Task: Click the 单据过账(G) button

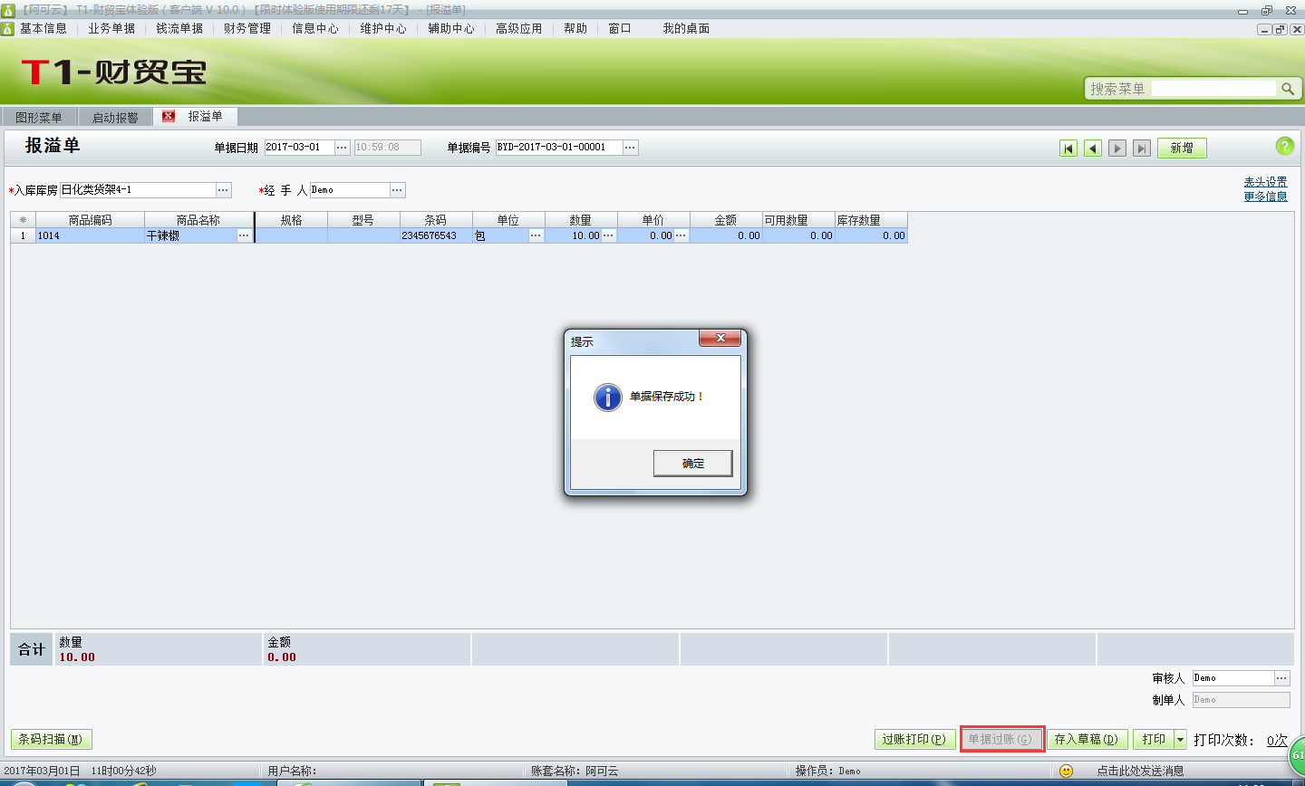Action: pos(1001,740)
